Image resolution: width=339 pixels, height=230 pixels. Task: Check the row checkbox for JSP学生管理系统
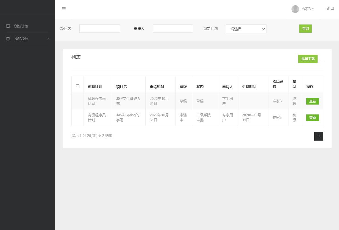77,101
